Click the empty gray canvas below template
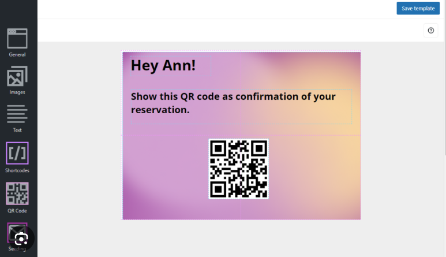Image resolution: width=446 pixels, height=257 pixels. 241,239
